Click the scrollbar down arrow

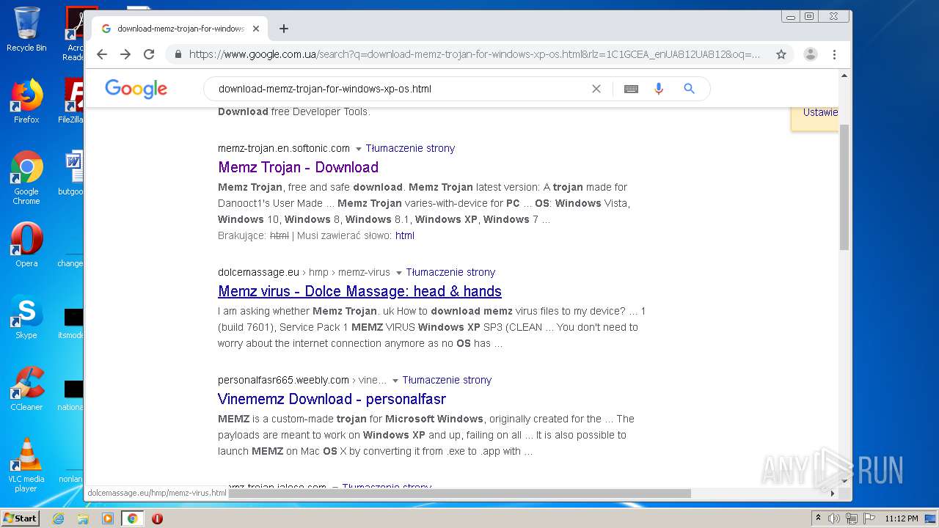tap(844, 481)
